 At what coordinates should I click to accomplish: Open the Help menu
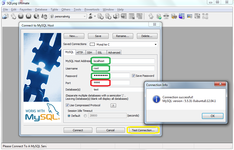click(120, 9)
